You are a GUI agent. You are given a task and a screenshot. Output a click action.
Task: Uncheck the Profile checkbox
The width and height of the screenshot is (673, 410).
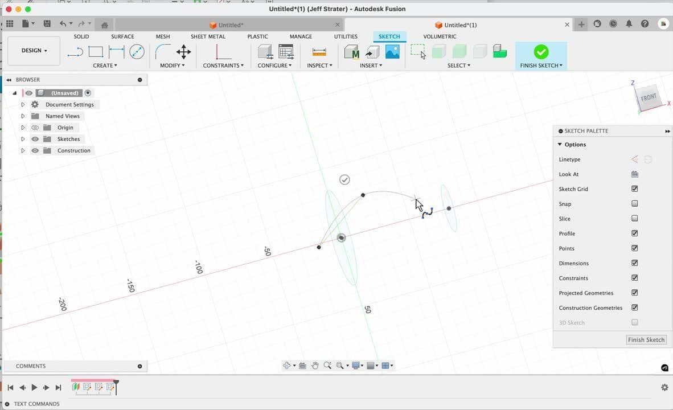point(635,233)
